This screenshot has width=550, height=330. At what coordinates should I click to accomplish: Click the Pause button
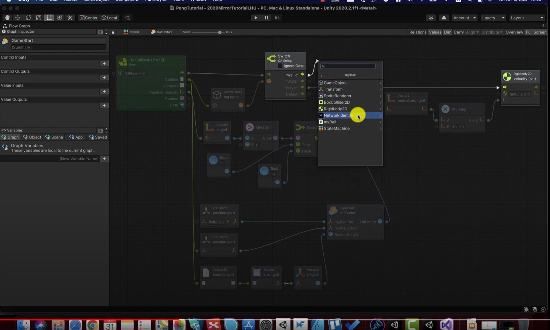point(266,18)
